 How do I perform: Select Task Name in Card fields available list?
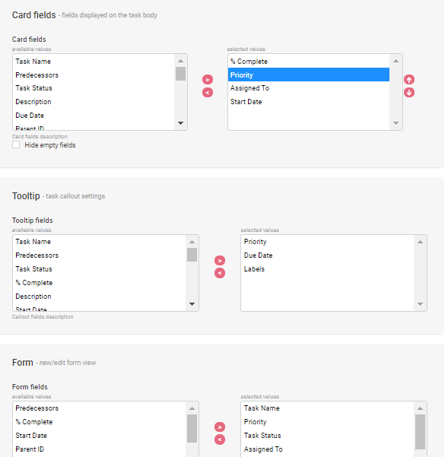tap(94, 62)
